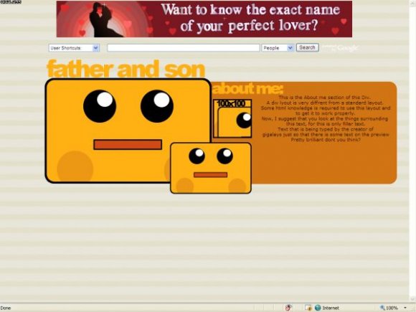Click the about me: heading
This screenshot has height=312, width=416.
[247, 88]
